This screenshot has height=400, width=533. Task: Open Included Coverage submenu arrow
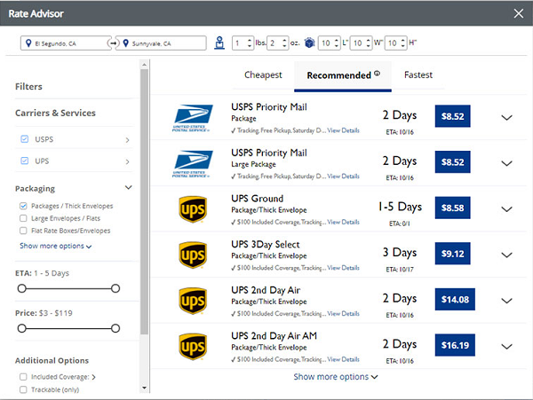point(93,377)
